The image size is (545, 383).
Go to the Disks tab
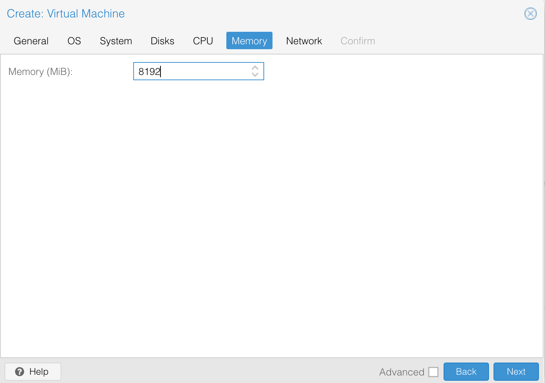[x=162, y=40]
